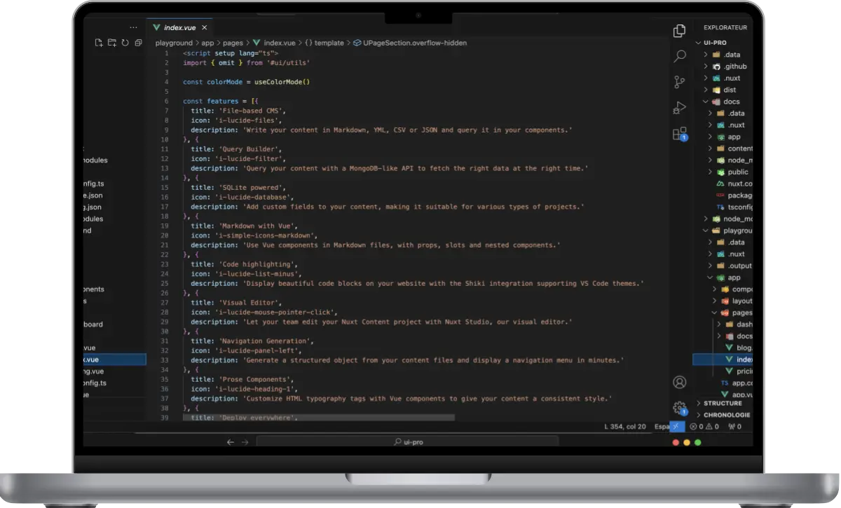The height and width of the screenshot is (508, 841).
Task: Click the New File icon
Action: 100,43
